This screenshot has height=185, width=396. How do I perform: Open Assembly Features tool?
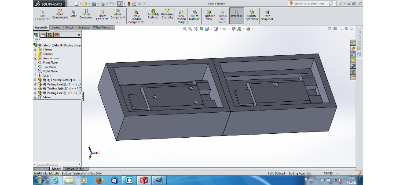click(153, 14)
